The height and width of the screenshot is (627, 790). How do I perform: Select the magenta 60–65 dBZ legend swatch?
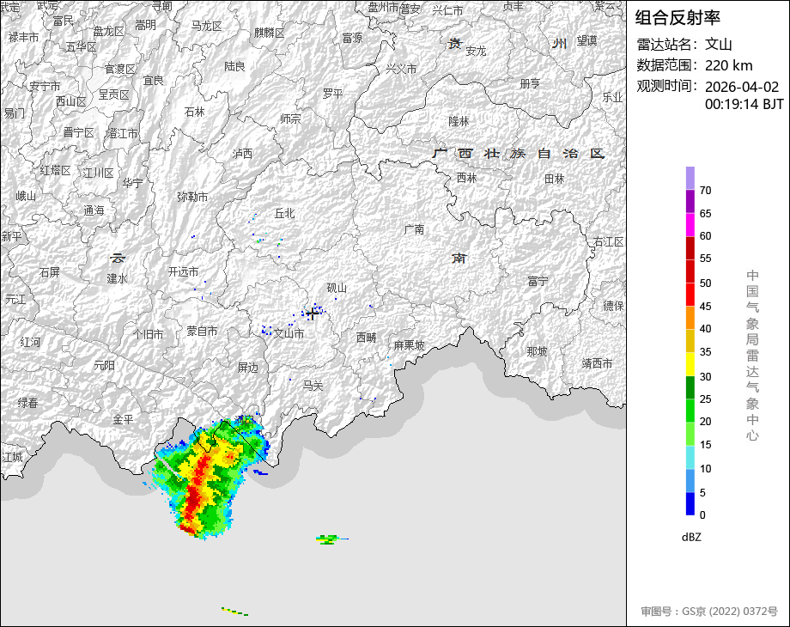click(690, 224)
